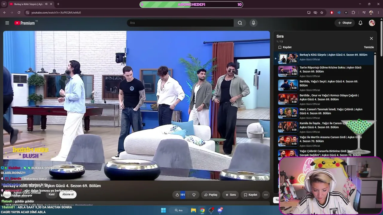Save the queue with Kaydet in Sıra
The height and width of the screenshot is (215, 383).
(x=285, y=47)
